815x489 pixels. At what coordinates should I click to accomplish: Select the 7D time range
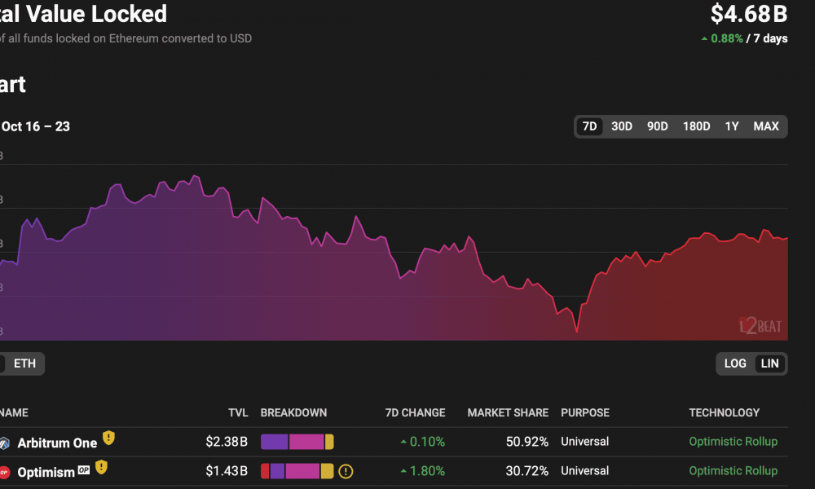pyautogui.click(x=589, y=126)
